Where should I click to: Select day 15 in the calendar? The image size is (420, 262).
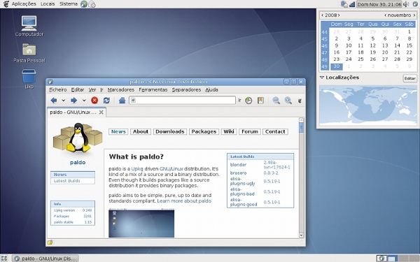point(409,45)
